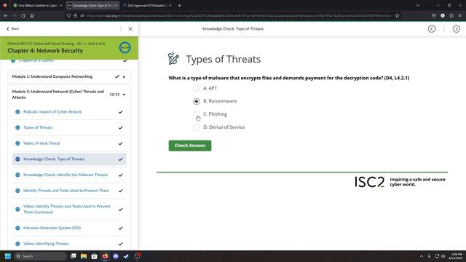The width and height of the screenshot is (466, 262).
Task: Select the Knowledge Check browser tab
Action: coord(92,5)
